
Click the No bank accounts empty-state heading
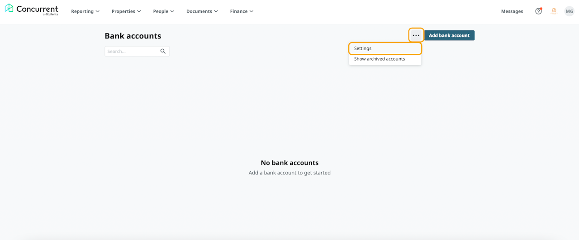(x=289, y=163)
